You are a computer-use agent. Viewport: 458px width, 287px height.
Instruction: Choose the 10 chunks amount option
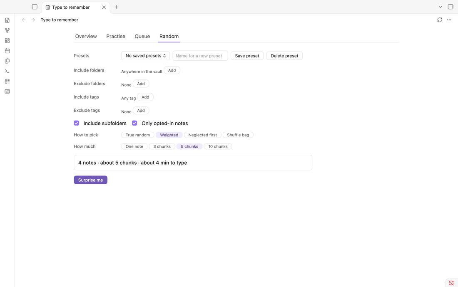(218, 146)
